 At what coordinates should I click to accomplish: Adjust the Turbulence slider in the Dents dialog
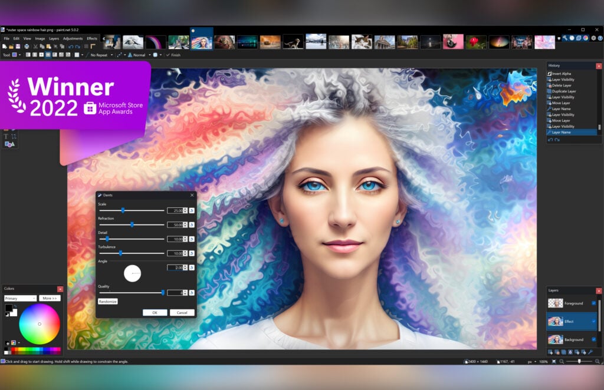point(121,253)
